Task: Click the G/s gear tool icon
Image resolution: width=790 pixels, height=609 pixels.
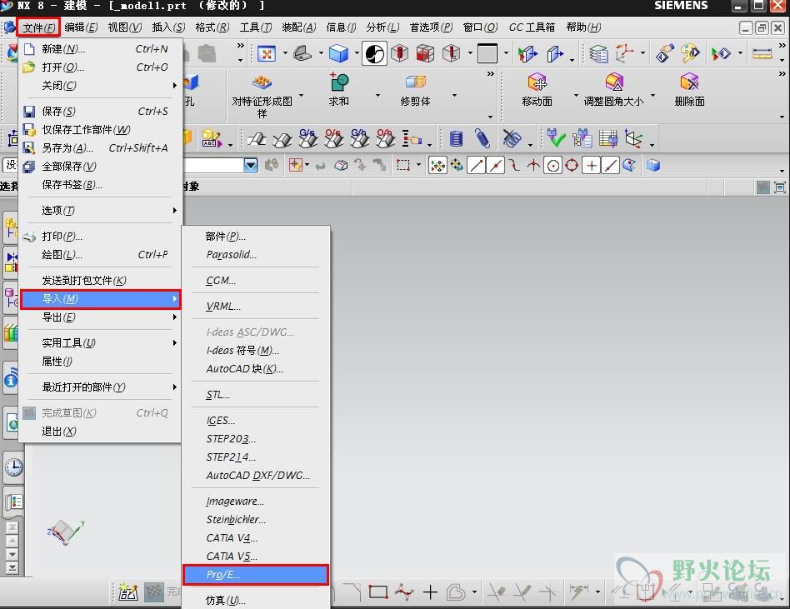Action: [x=307, y=138]
